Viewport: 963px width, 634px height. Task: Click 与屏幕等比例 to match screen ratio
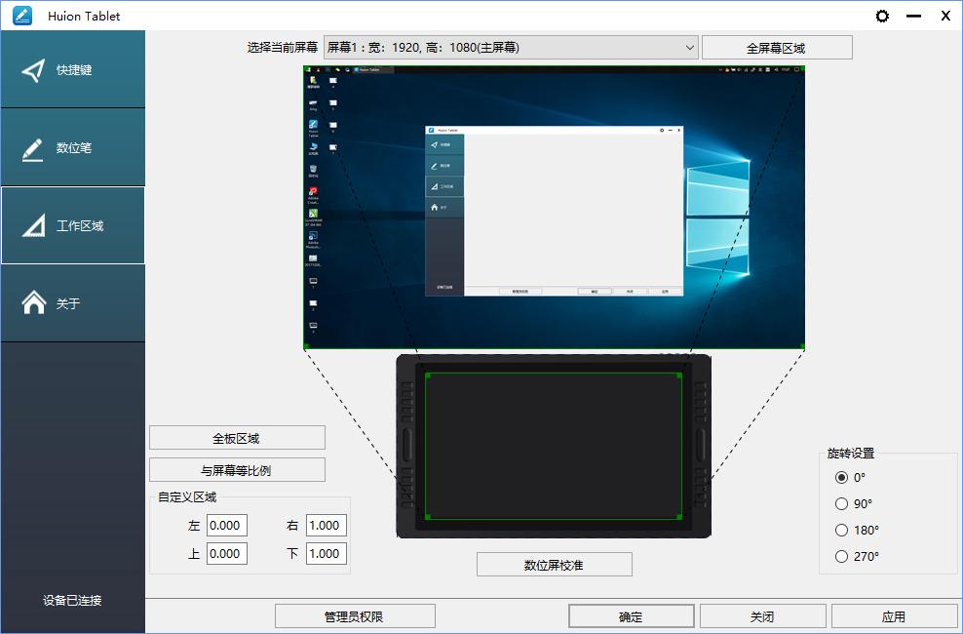(237, 469)
